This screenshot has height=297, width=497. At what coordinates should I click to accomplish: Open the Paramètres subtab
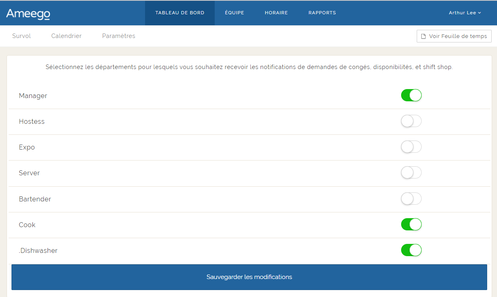[x=118, y=36]
